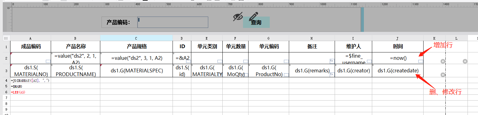Click the blue parameter pane resize handle
This screenshot has width=478, height=115.
(362, 19)
